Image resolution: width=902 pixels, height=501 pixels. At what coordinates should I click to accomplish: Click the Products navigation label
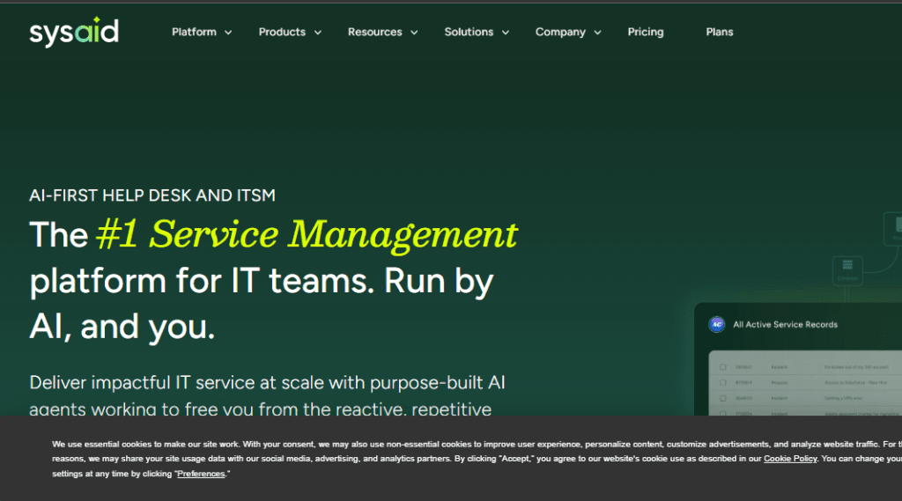(x=282, y=32)
